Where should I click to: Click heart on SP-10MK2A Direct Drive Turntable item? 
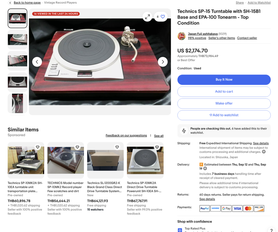tap(157, 147)
